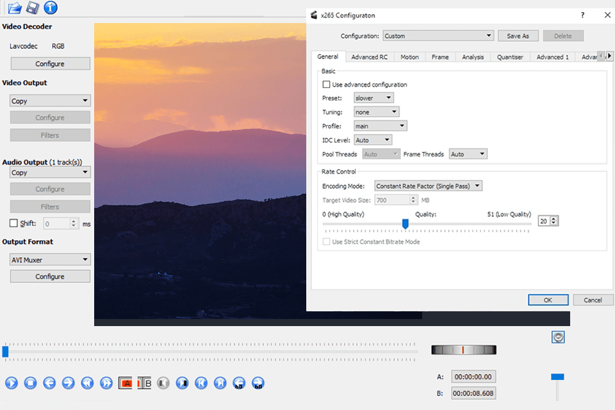615x410 pixels.
Task: Confirm x265 settings with OK
Action: (x=548, y=300)
